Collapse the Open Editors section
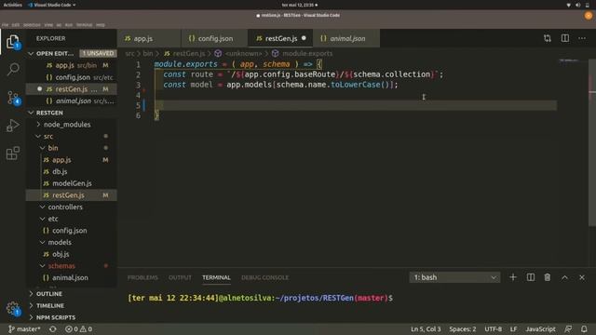The image size is (596, 335). (31, 54)
